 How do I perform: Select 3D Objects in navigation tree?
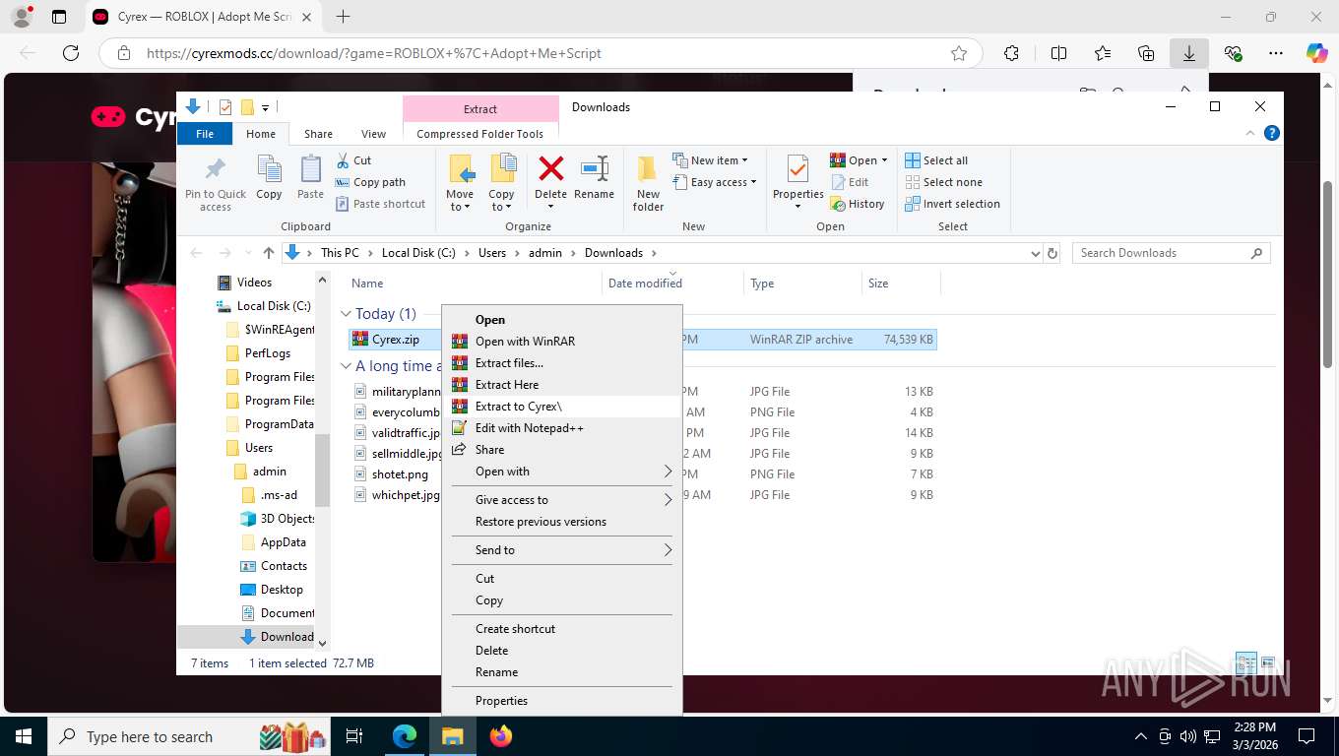tap(278, 519)
